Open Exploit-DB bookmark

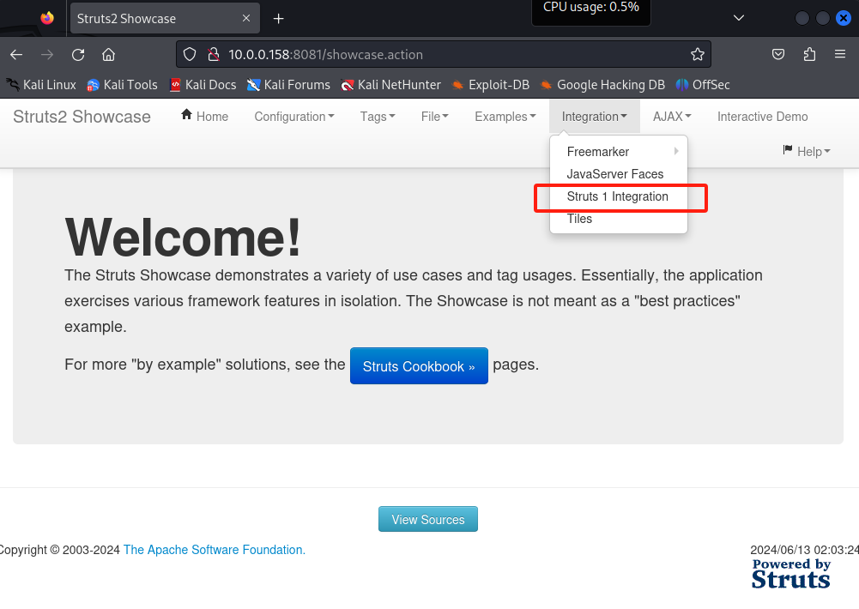(x=490, y=85)
